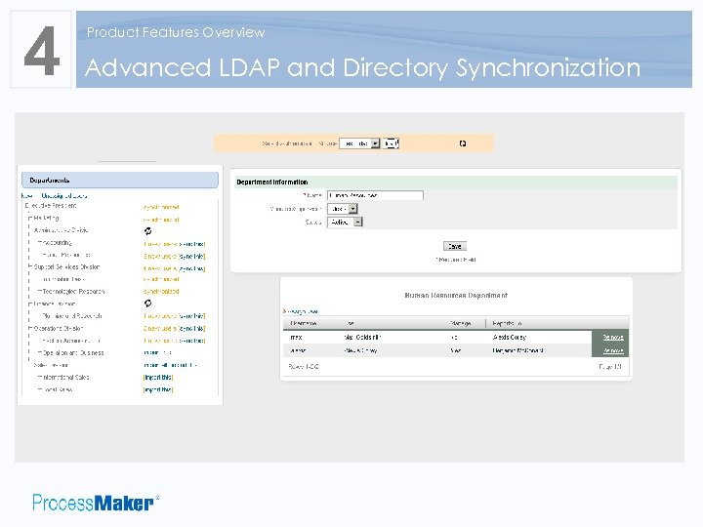Click the 'Human Resources Department' table title
This screenshot has width=703, height=527.
pos(456,296)
